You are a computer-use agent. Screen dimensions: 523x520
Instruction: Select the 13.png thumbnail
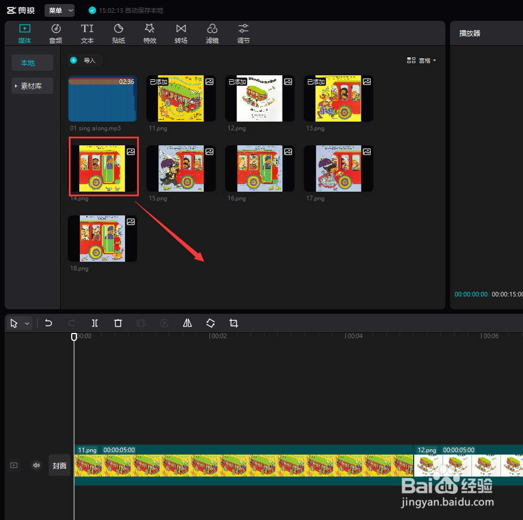click(x=338, y=98)
